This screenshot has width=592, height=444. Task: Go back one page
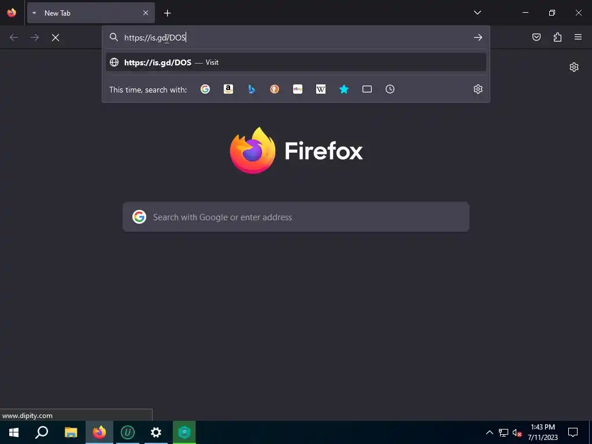pyautogui.click(x=14, y=38)
